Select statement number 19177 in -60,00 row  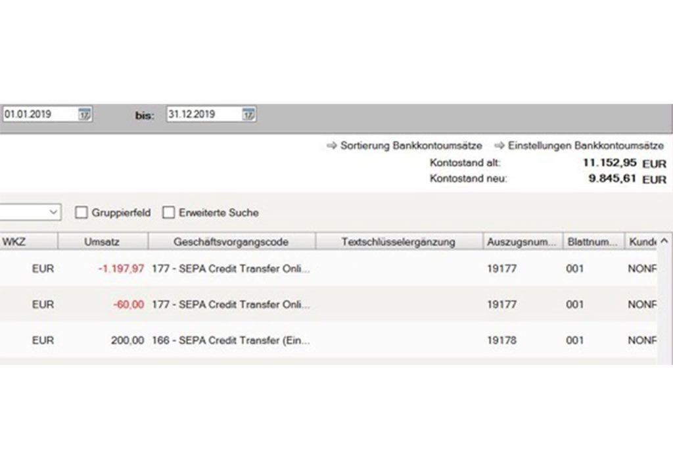(501, 305)
